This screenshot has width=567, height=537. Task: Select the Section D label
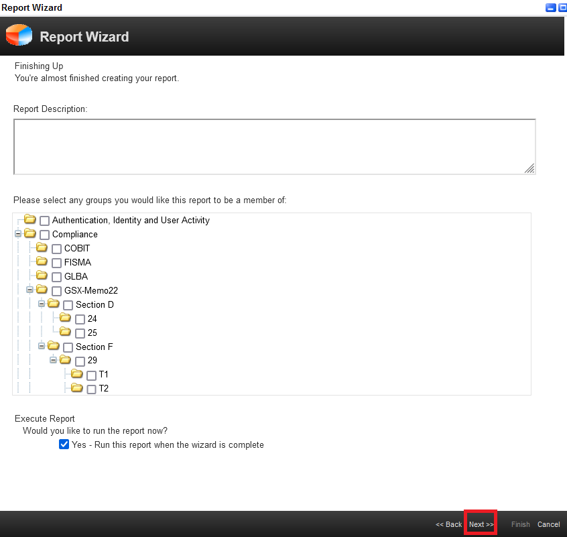[x=94, y=304]
